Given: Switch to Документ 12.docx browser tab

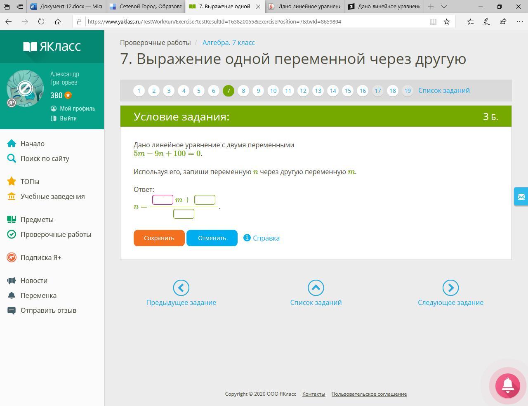Looking at the screenshot, I should click(x=66, y=7).
